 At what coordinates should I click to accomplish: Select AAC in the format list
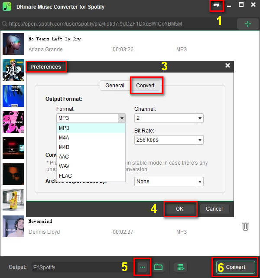click(91, 157)
